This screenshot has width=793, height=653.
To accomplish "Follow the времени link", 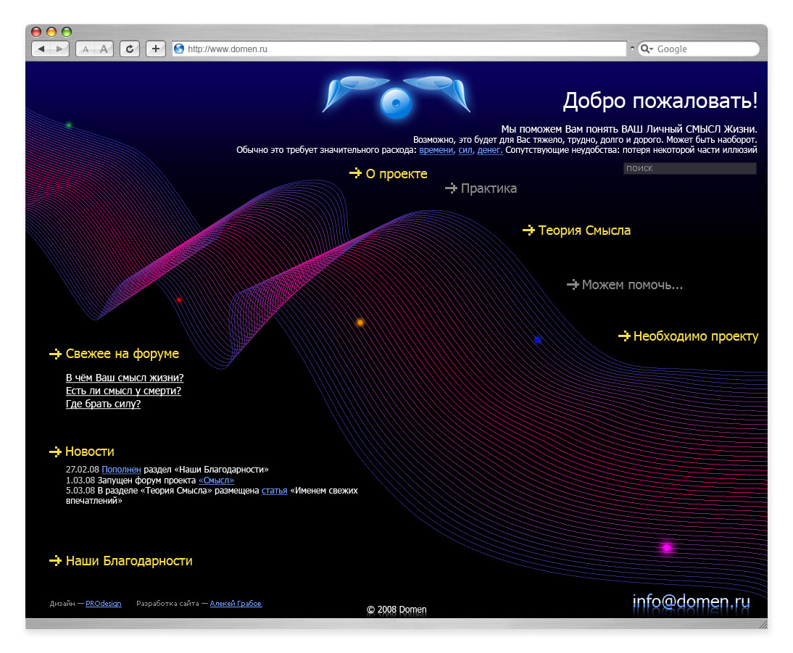I will click(436, 150).
